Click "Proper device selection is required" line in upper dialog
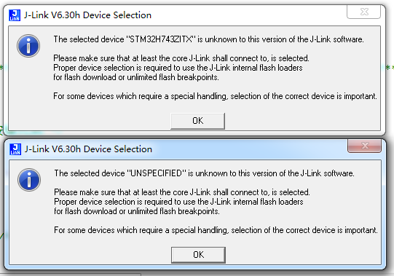Image resolution: width=394 pixels, height=276 pixels. 178,68
